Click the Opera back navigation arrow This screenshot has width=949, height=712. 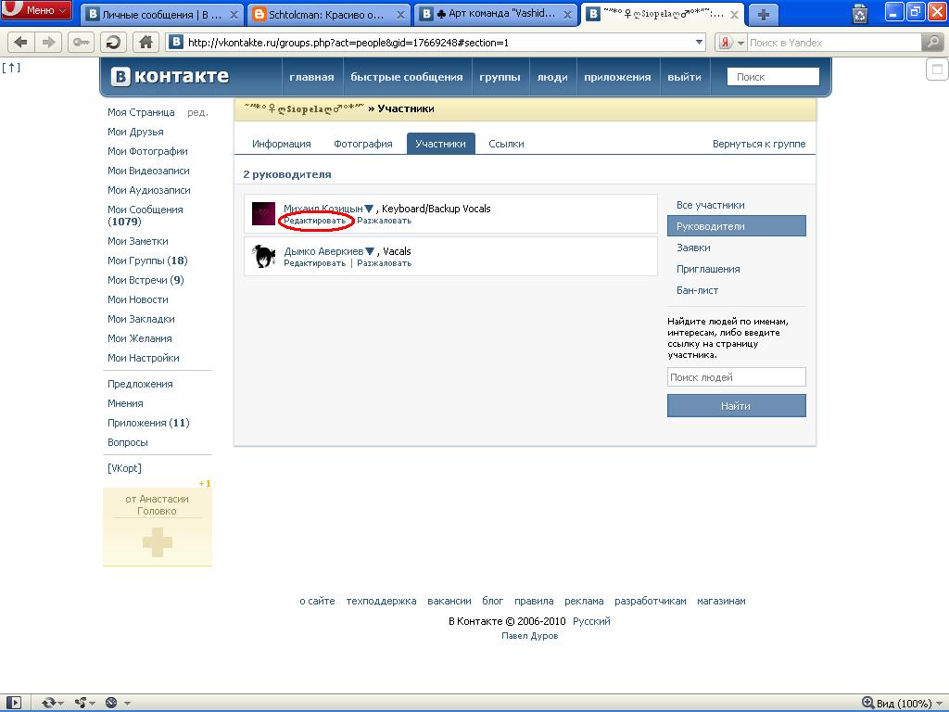[20, 43]
